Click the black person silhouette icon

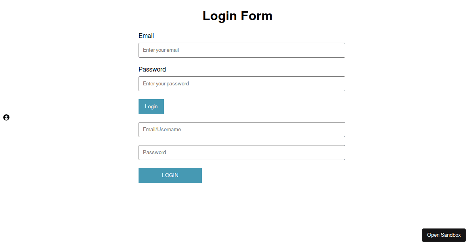[x=6, y=117]
